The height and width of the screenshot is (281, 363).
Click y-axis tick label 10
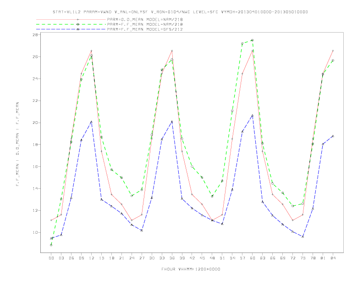36,232
